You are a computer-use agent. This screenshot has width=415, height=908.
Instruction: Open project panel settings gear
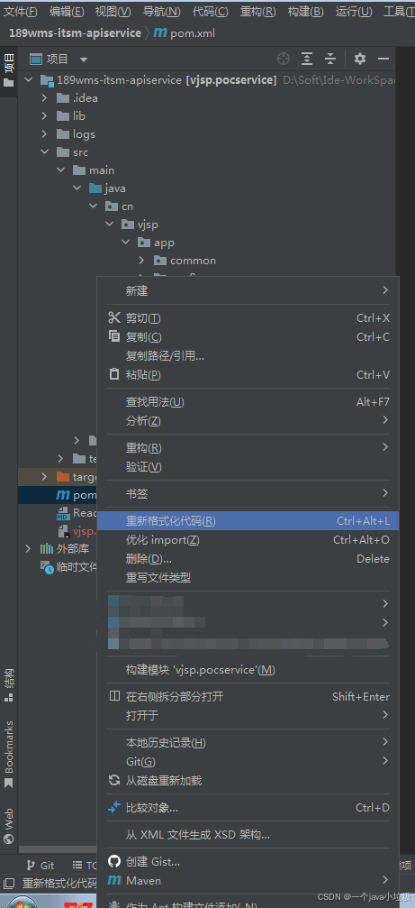pyautogui.click(x=360, y=59)
